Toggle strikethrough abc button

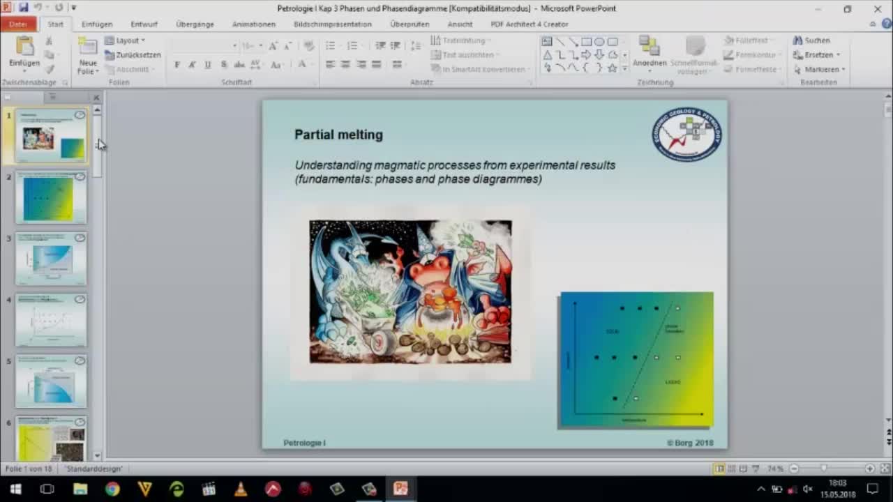[x=239, y=65]
